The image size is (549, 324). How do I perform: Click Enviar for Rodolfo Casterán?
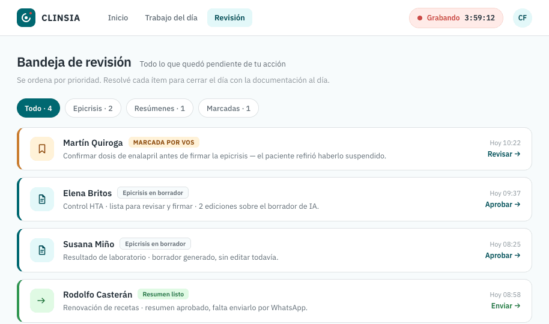tap(506, 306)
